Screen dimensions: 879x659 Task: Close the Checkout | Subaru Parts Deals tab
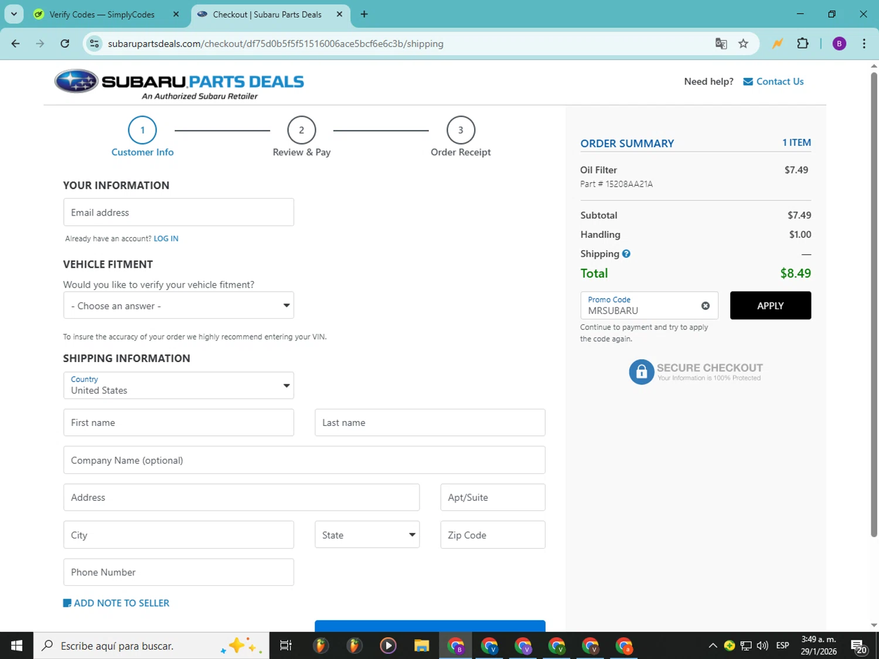[339, 15]
